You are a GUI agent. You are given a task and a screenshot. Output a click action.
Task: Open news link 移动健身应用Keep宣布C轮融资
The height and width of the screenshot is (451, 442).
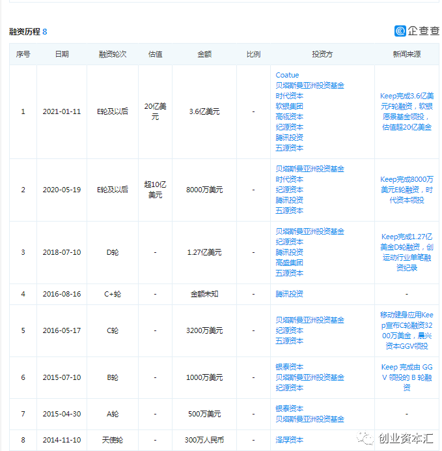pyautogui.click(x=407, y=330)
